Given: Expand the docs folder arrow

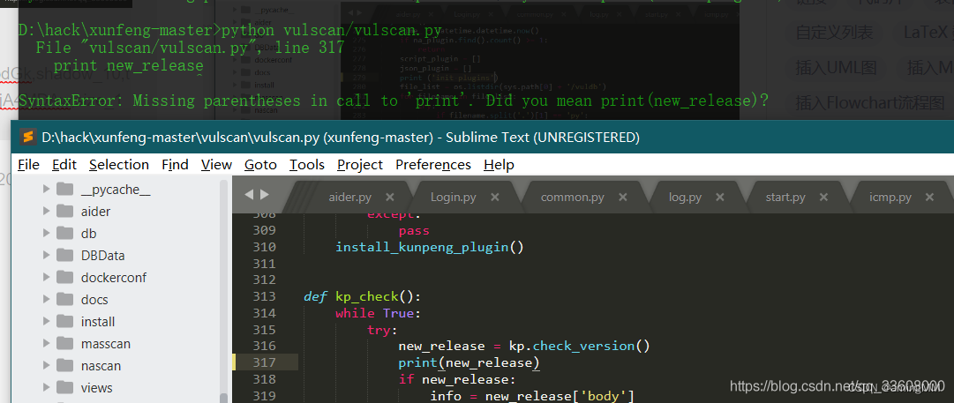Looking at the screenshot, I should pos(46,300).
